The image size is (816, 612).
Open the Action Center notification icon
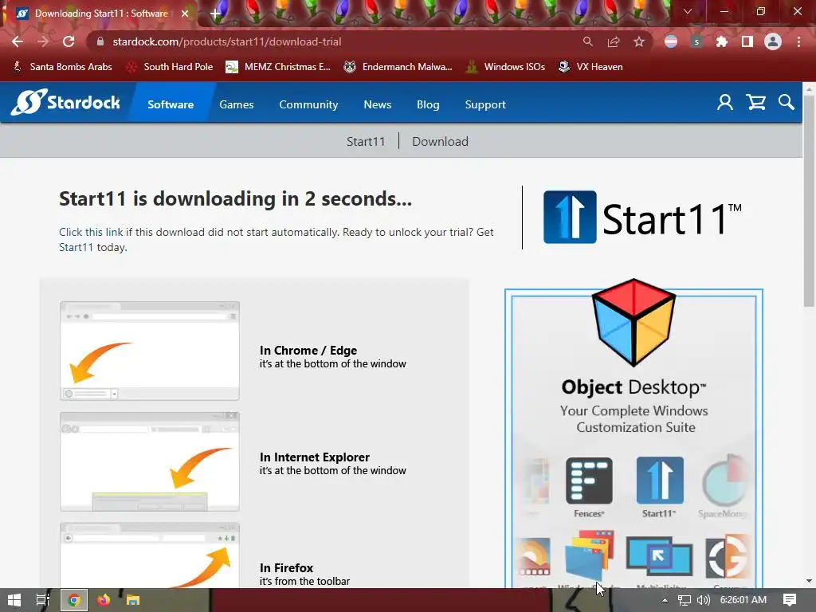coord(790,600)
